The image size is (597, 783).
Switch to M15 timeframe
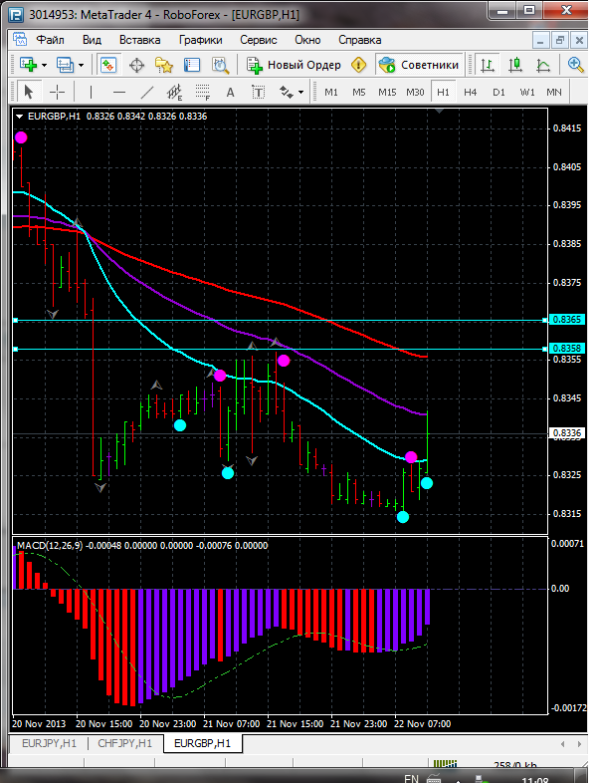coord(387,92)
